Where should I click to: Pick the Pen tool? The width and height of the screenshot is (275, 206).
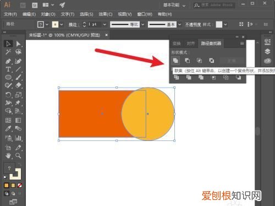click(x=8, y=61)
